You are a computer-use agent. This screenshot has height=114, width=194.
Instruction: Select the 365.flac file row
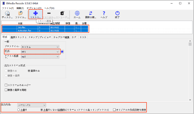tap(45, 27)
